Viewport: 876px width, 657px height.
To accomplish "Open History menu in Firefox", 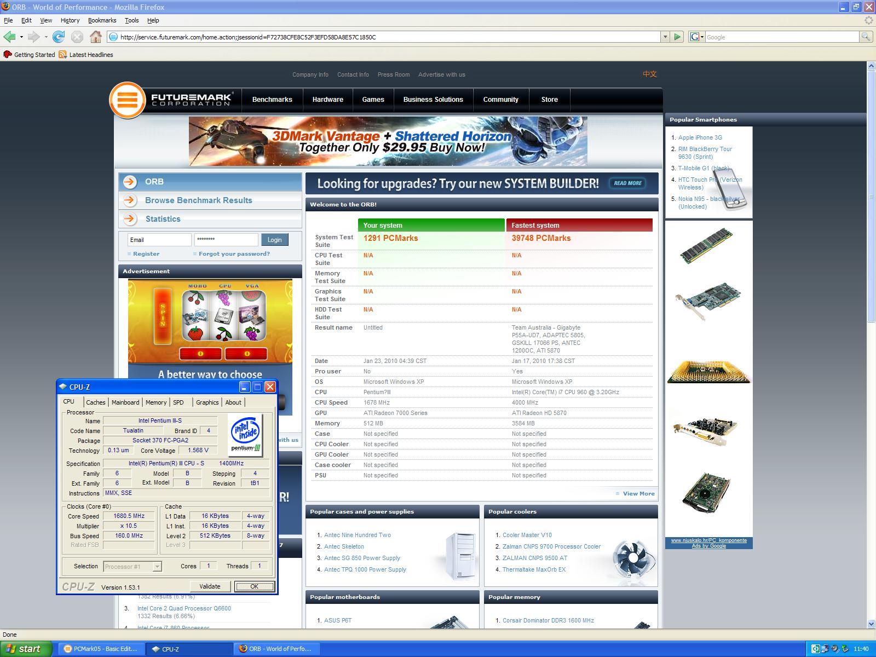I will [x=70, y=20].
